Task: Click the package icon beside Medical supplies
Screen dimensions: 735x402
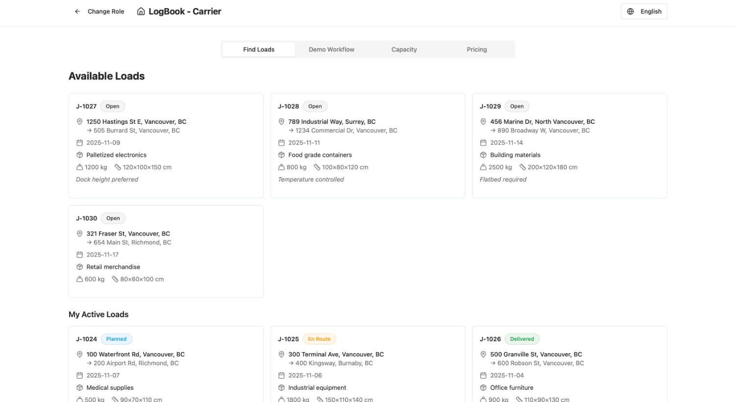Action: click(79, 387)
